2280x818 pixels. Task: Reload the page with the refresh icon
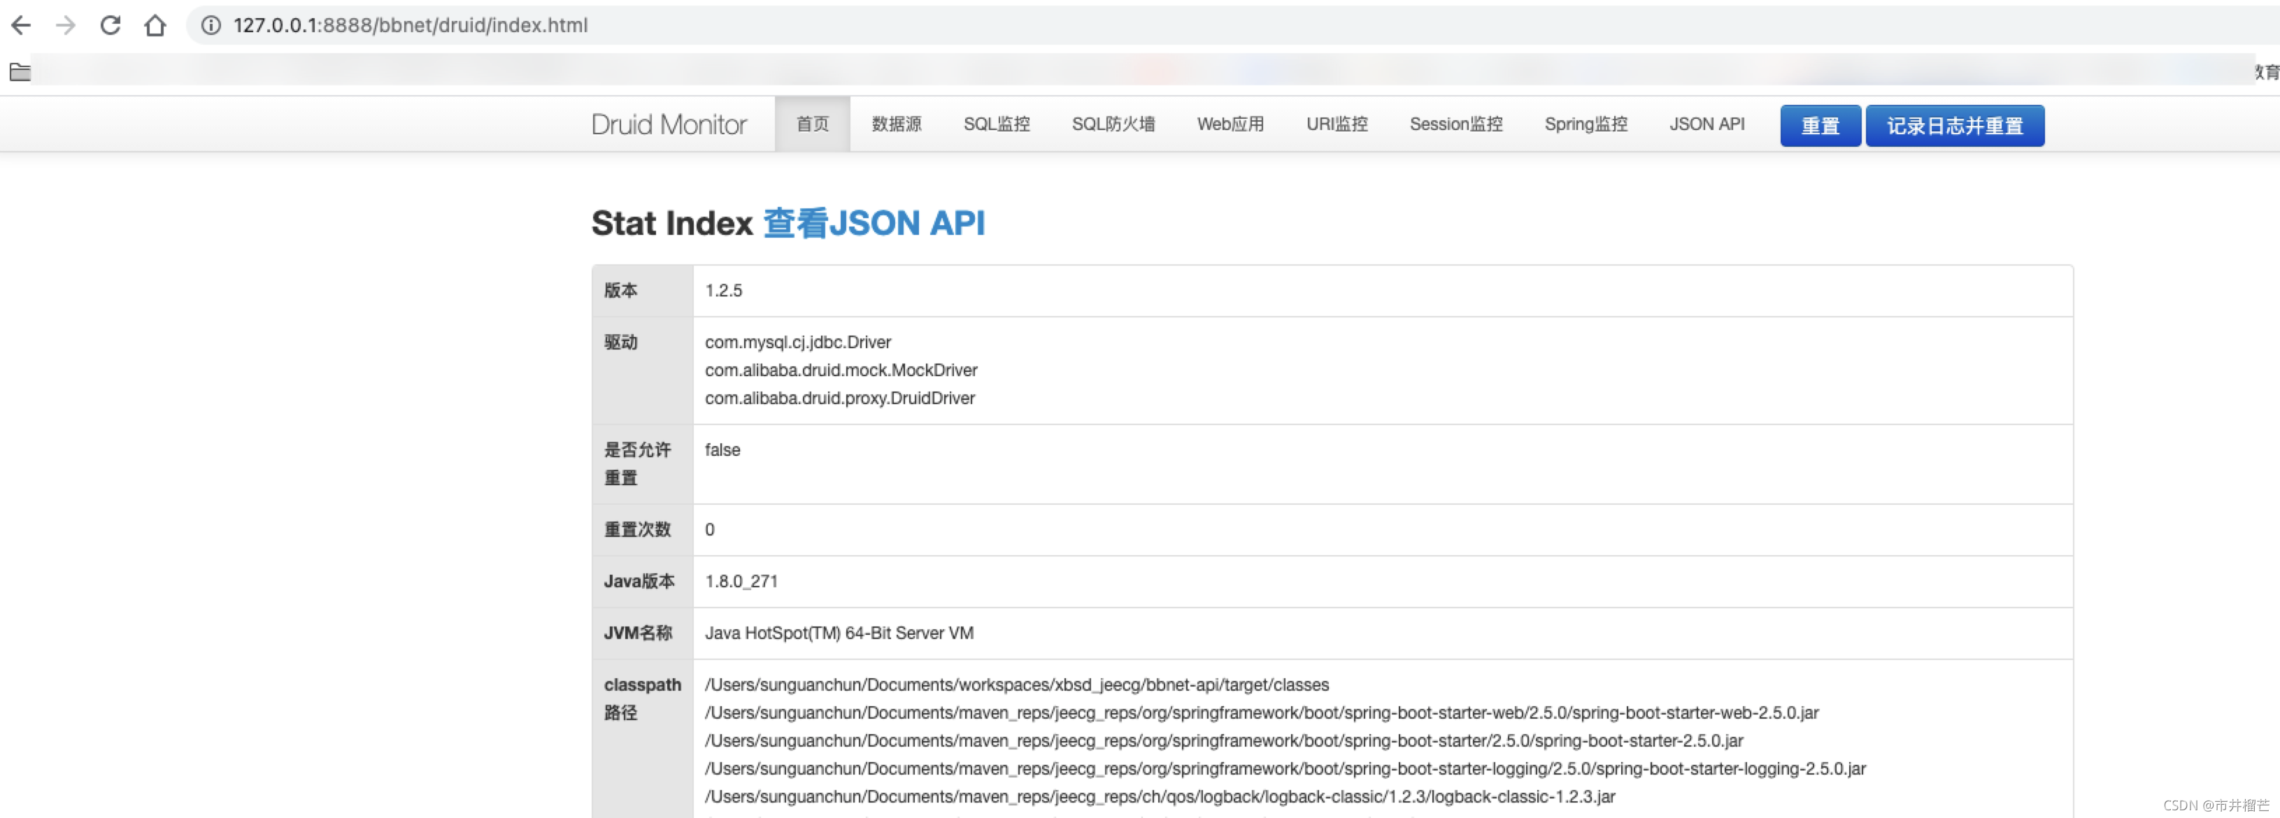click(111, 24)
